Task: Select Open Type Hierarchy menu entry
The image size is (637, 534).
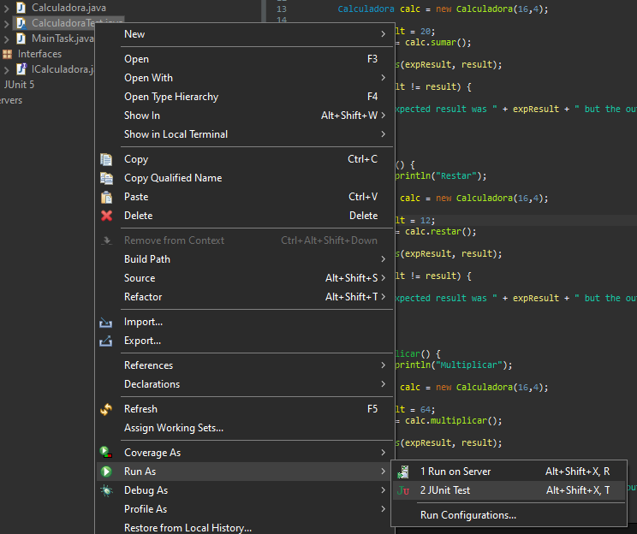Action: (245, 97)
